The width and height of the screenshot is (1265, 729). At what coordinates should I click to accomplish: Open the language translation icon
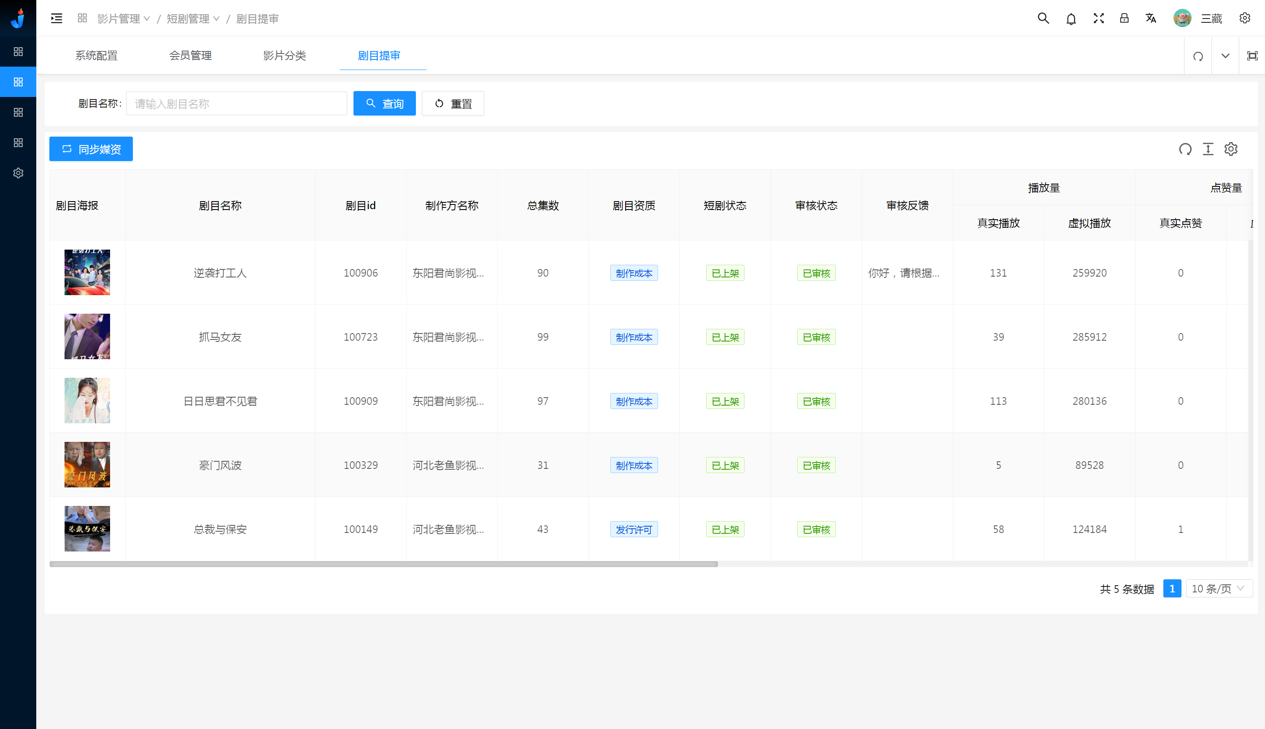[x=1151, y=19]
